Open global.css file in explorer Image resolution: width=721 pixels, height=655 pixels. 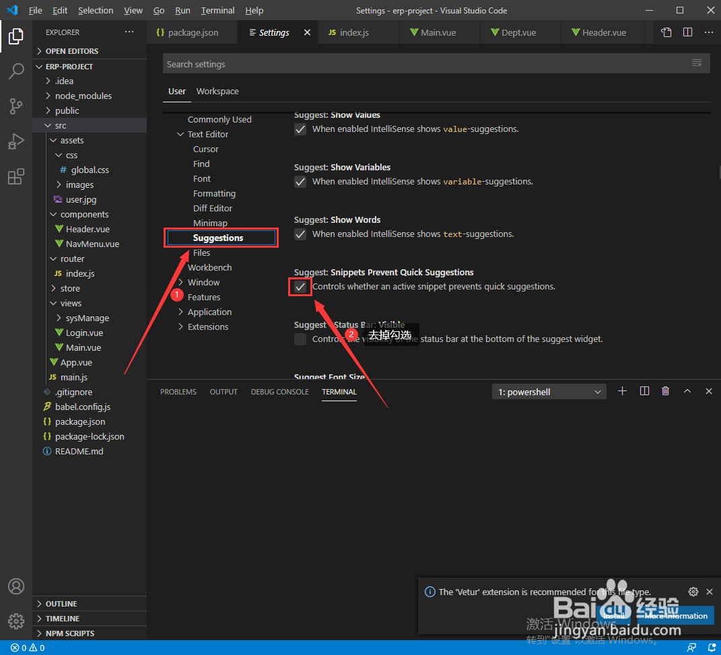(90, 170)
